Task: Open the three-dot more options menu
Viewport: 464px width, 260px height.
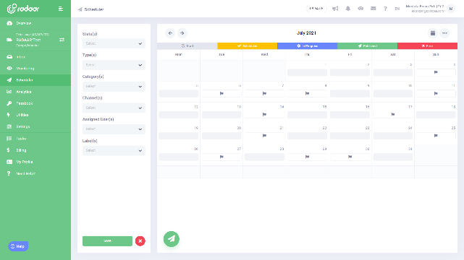Action: coord(444,33)
